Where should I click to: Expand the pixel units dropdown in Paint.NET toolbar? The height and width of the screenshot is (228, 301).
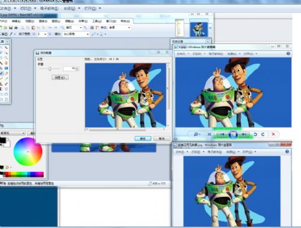(x=120, y=28)
